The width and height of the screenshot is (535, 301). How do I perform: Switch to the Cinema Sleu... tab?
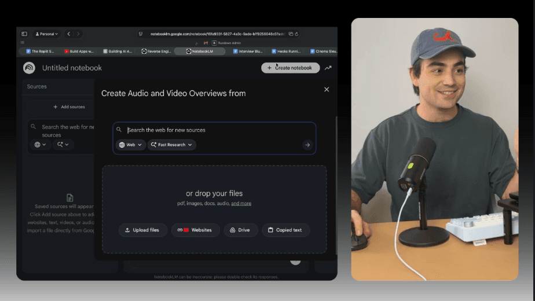(323, 51)
